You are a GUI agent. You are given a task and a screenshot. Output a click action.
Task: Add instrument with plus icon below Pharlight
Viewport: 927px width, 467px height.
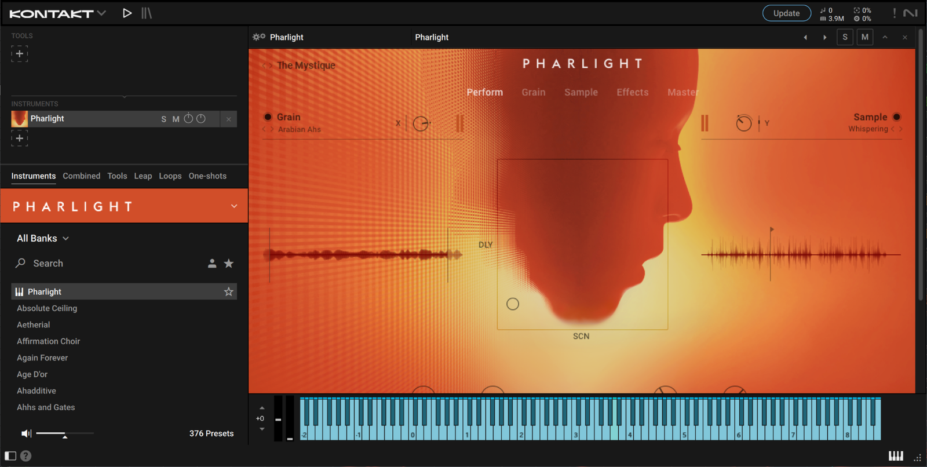tap(19, 138)
